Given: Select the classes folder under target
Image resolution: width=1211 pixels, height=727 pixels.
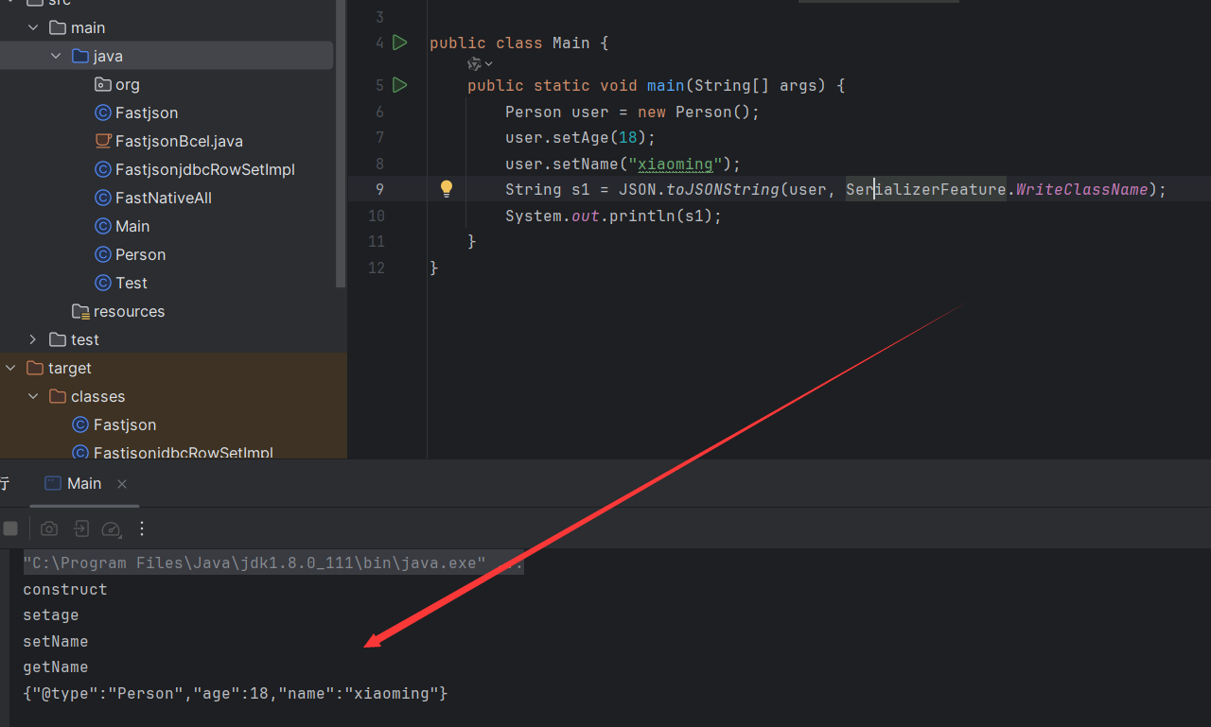Looking at the screenshot, I should (x=97, y=396).
